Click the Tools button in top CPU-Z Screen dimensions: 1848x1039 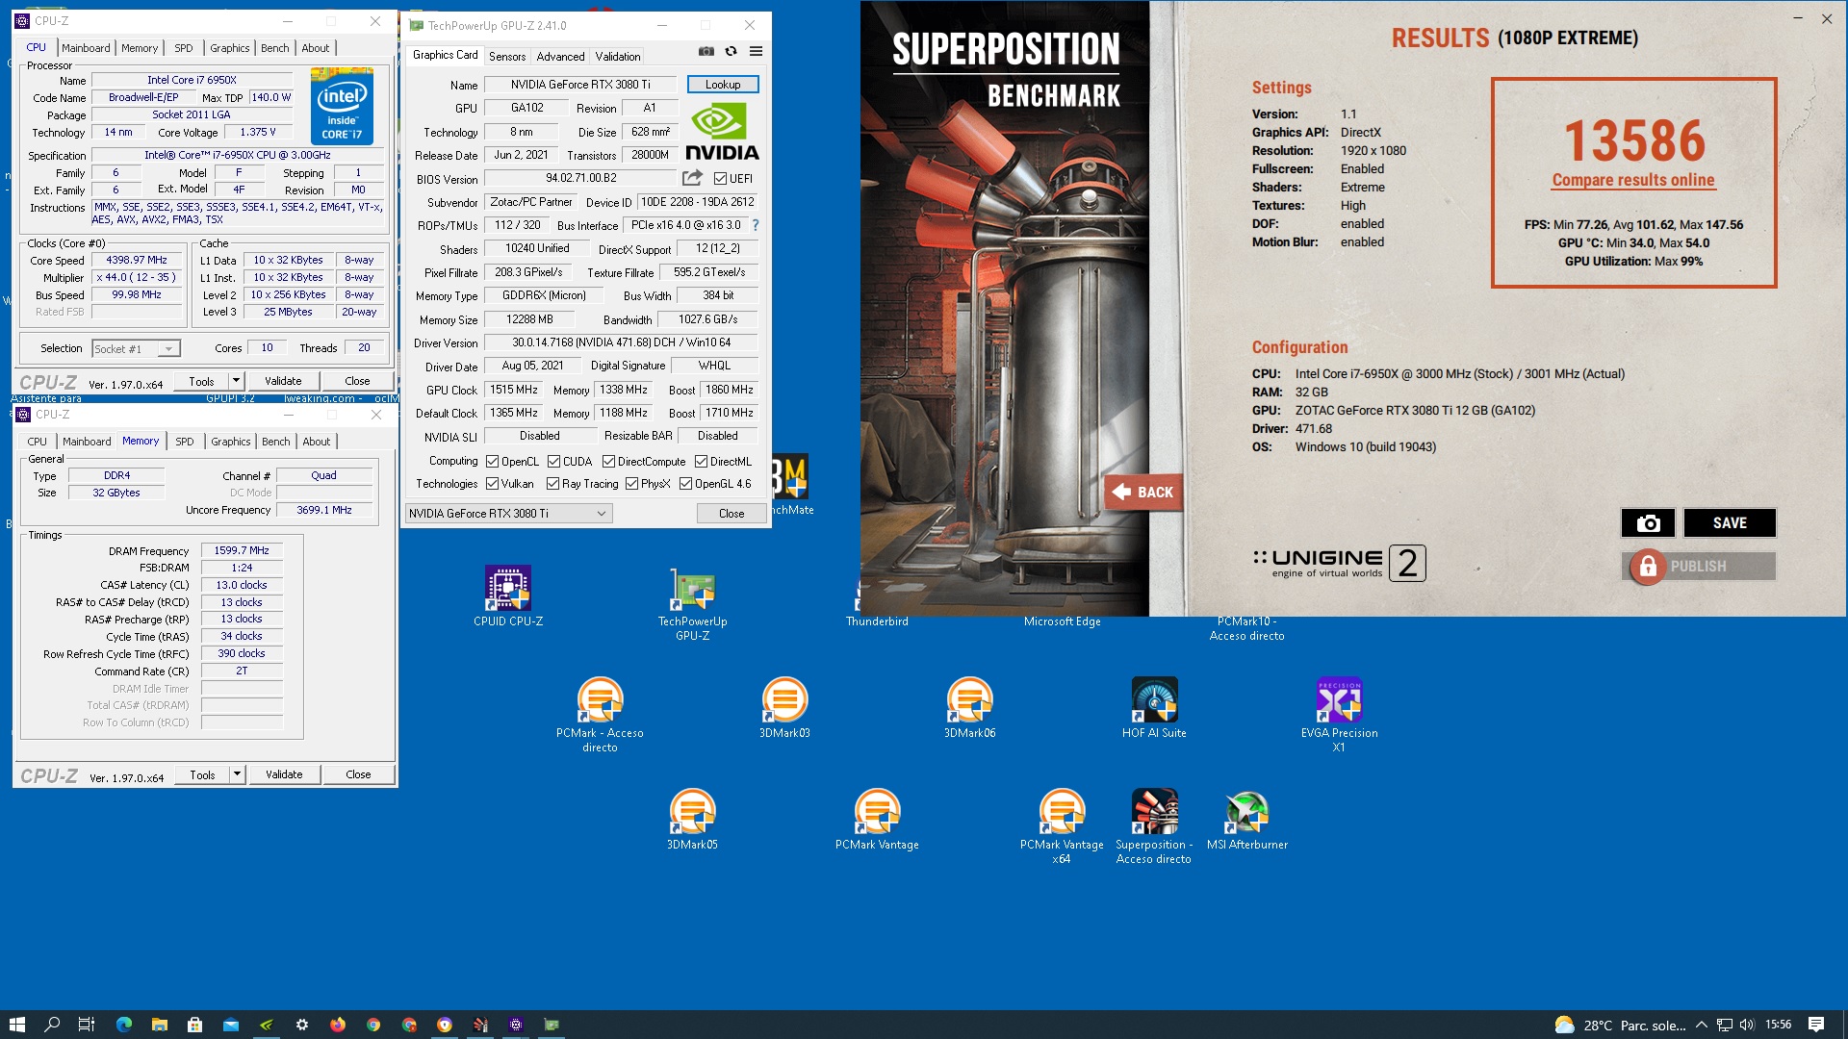coord(201,381)
